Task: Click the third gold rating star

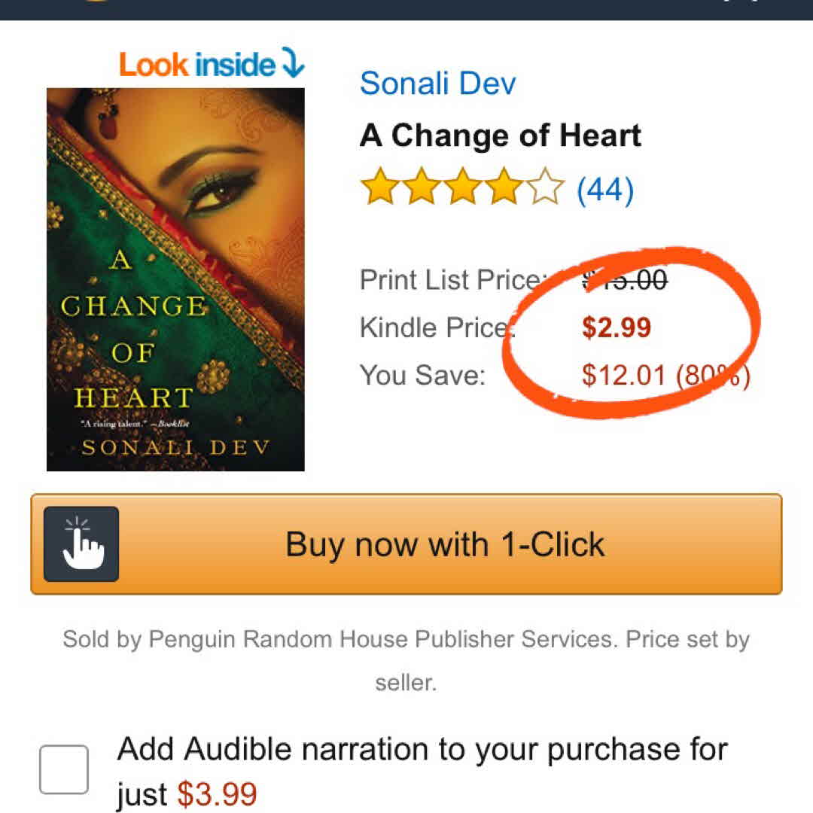Action: coord(464,188)
